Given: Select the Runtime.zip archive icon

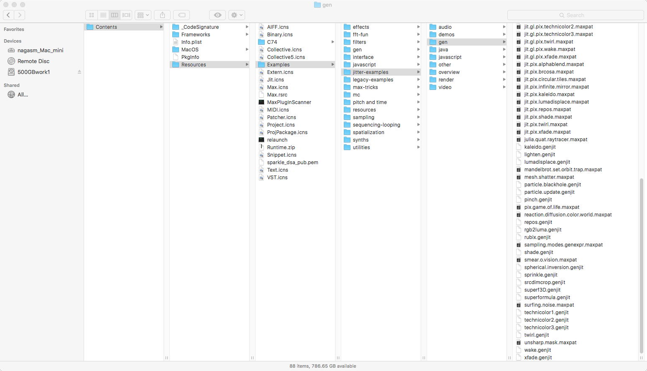Looking at the screenshot, I should pyautogui.click(x=261, y=147).
